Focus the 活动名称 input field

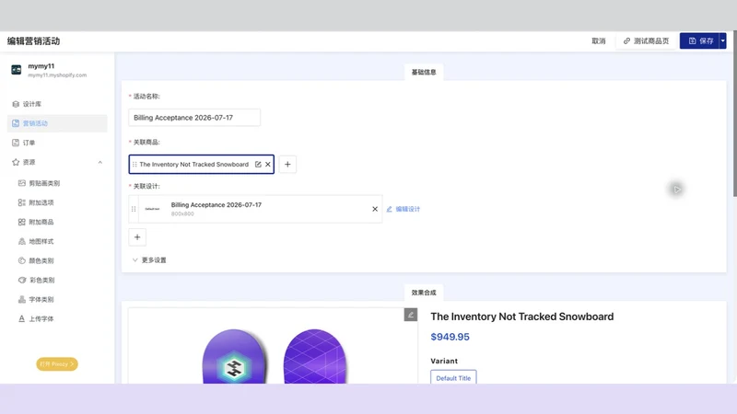pos(194,118)
